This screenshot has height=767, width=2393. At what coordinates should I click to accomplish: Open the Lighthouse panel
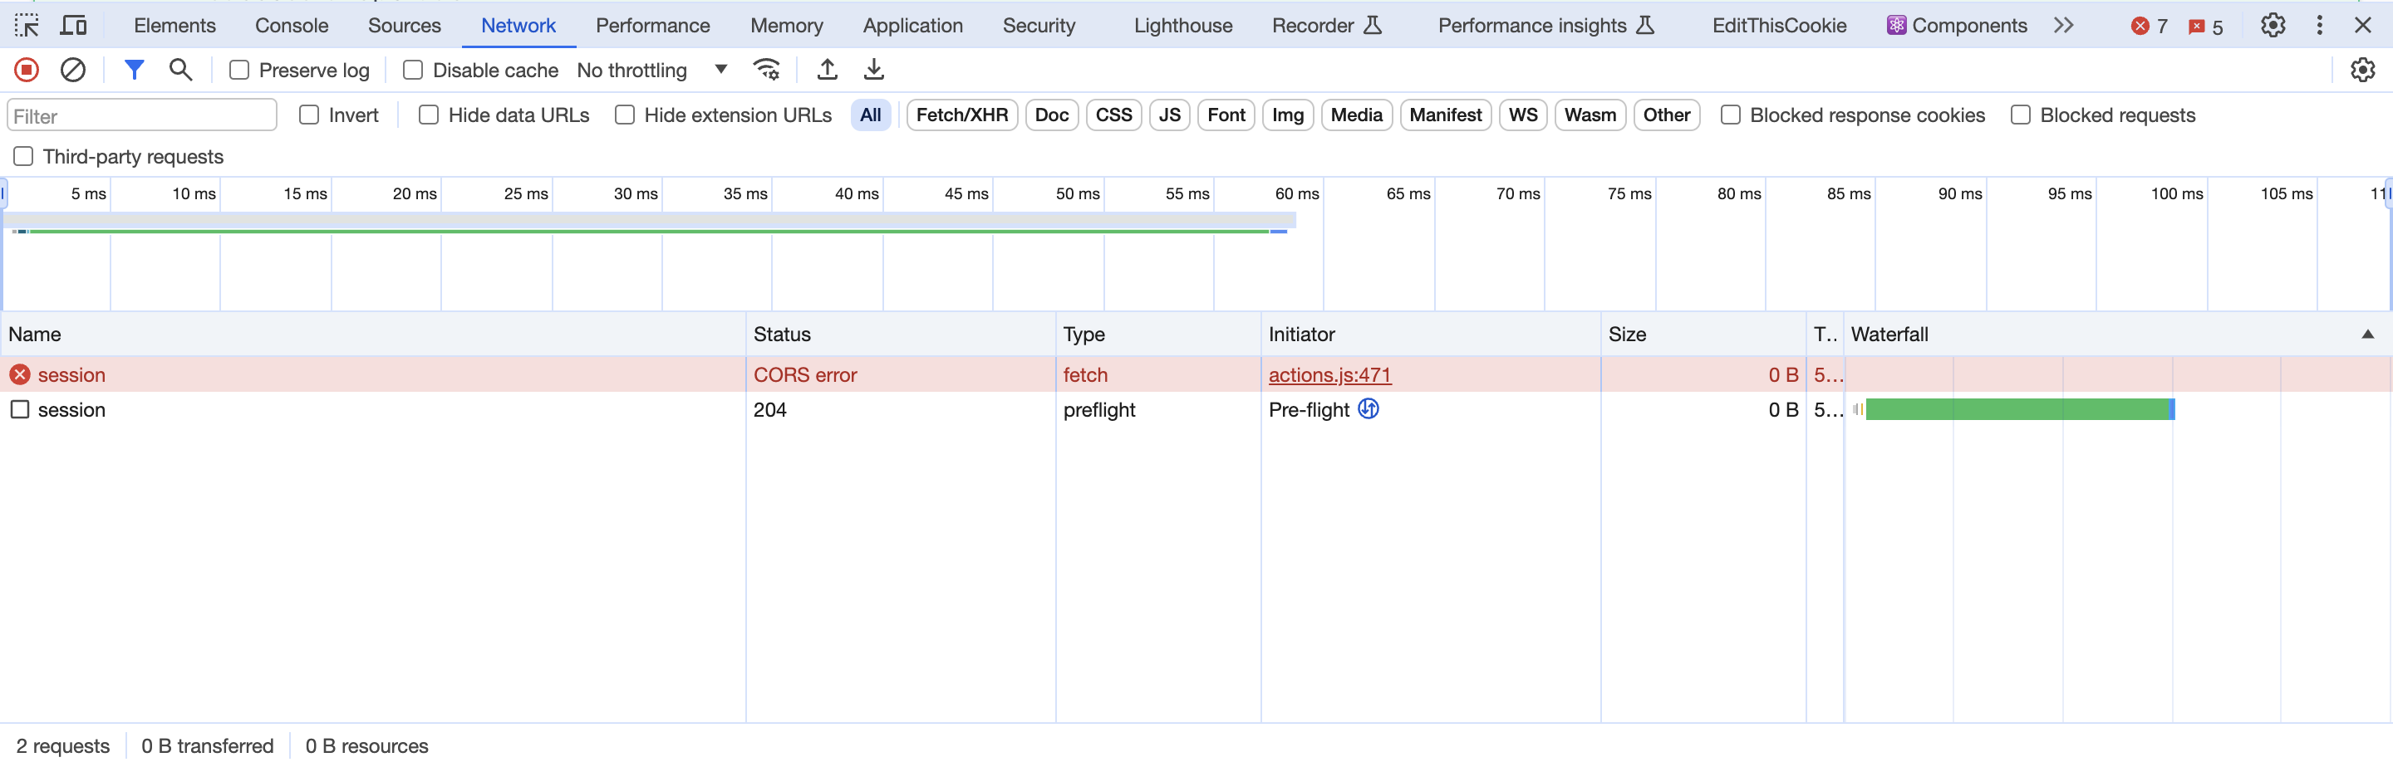coord(1182,25)
